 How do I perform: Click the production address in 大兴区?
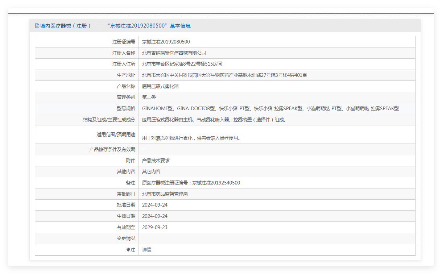click(x=224, y=75)
